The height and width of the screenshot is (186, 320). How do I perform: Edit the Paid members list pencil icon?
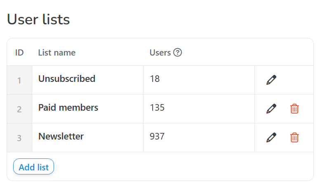click(x=271, y=109)
